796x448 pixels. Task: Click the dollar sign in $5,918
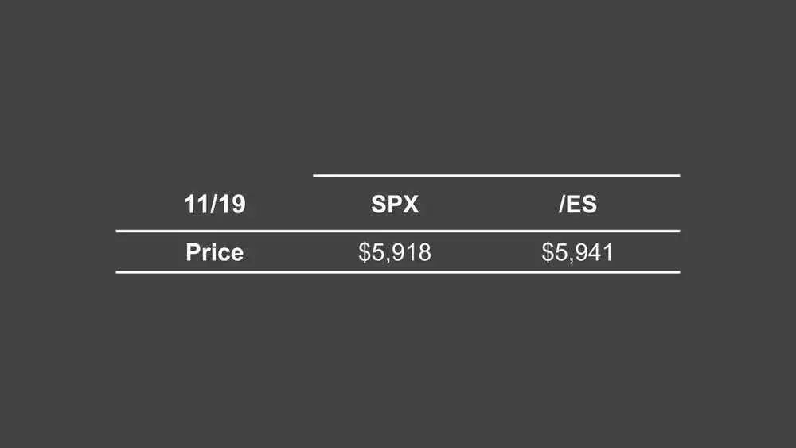click(365, 252)
